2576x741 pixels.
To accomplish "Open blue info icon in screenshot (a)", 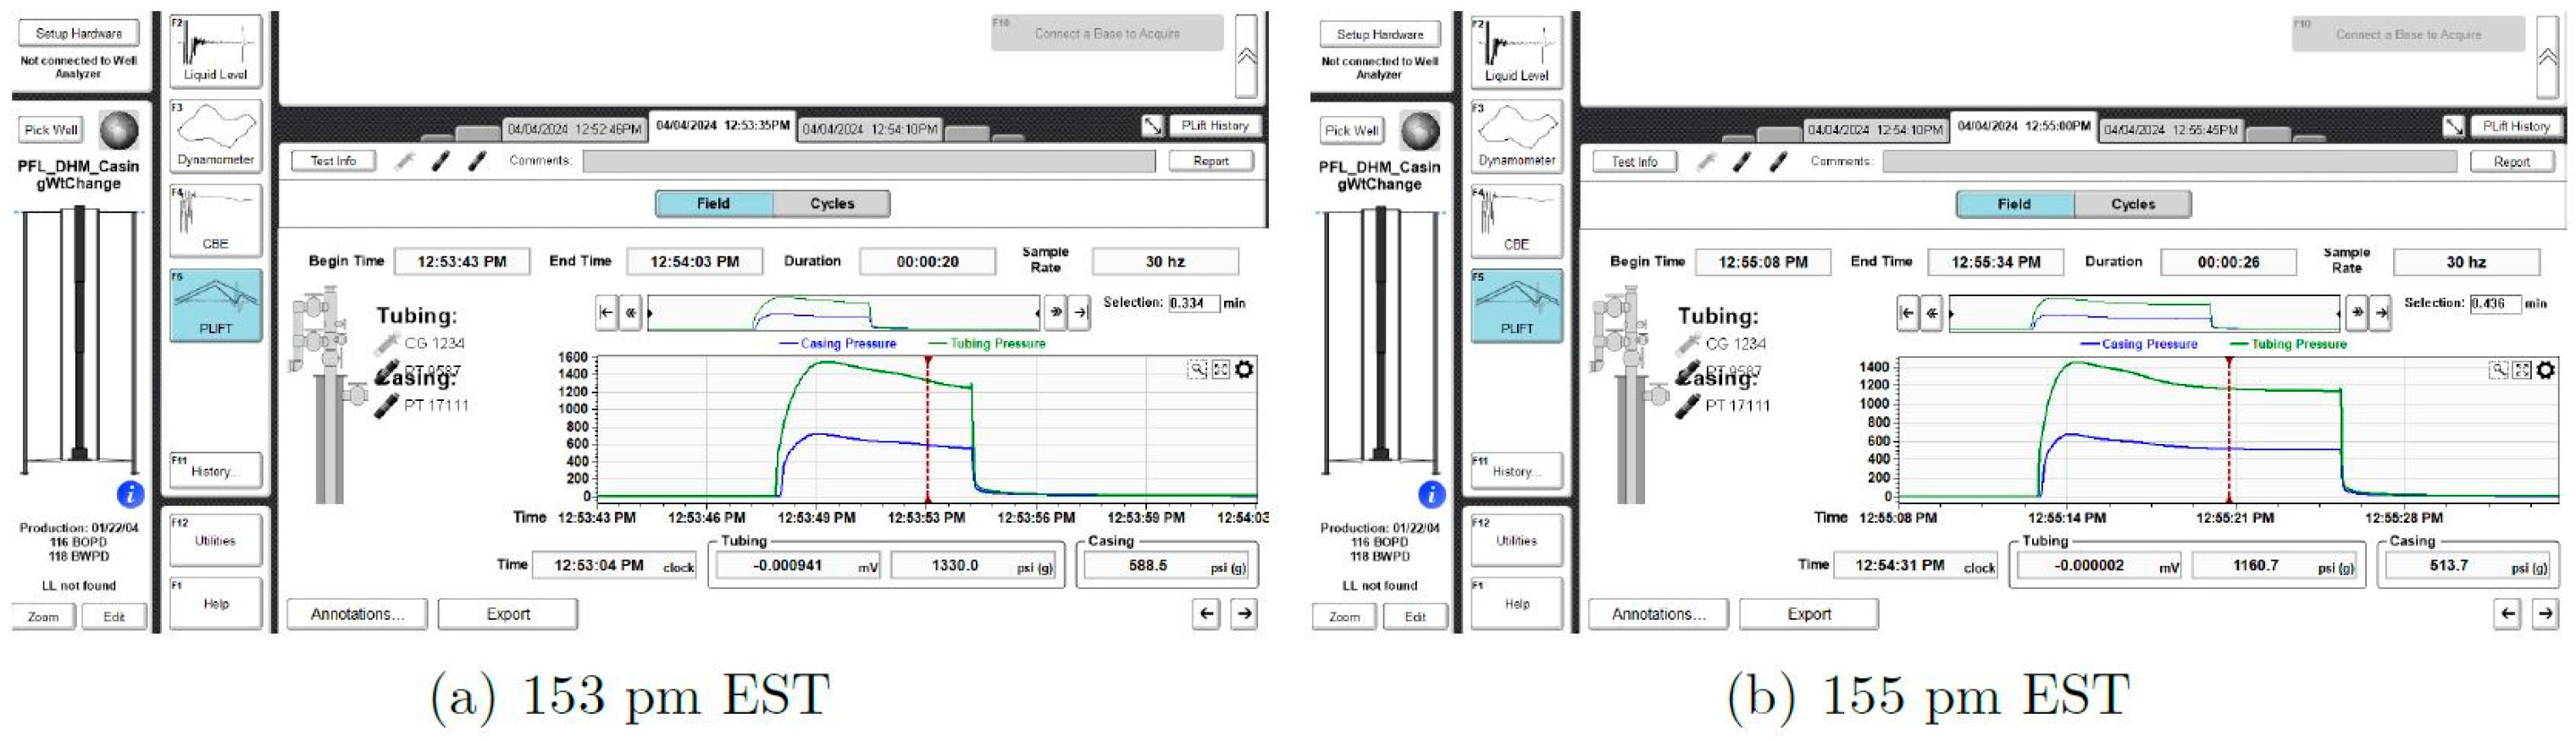I will pos(130,493).
